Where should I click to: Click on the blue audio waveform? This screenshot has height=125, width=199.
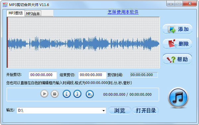[83, 43]
